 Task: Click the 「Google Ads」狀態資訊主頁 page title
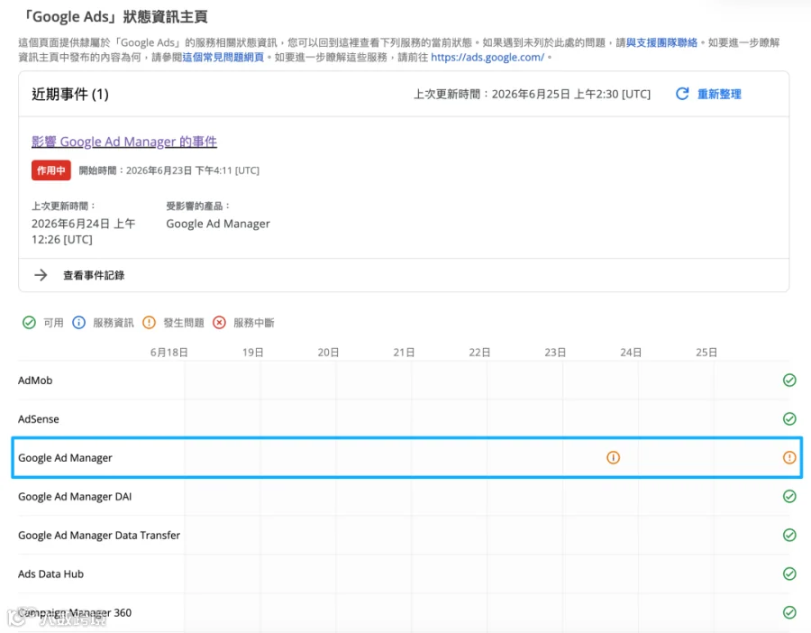(114, 16)
